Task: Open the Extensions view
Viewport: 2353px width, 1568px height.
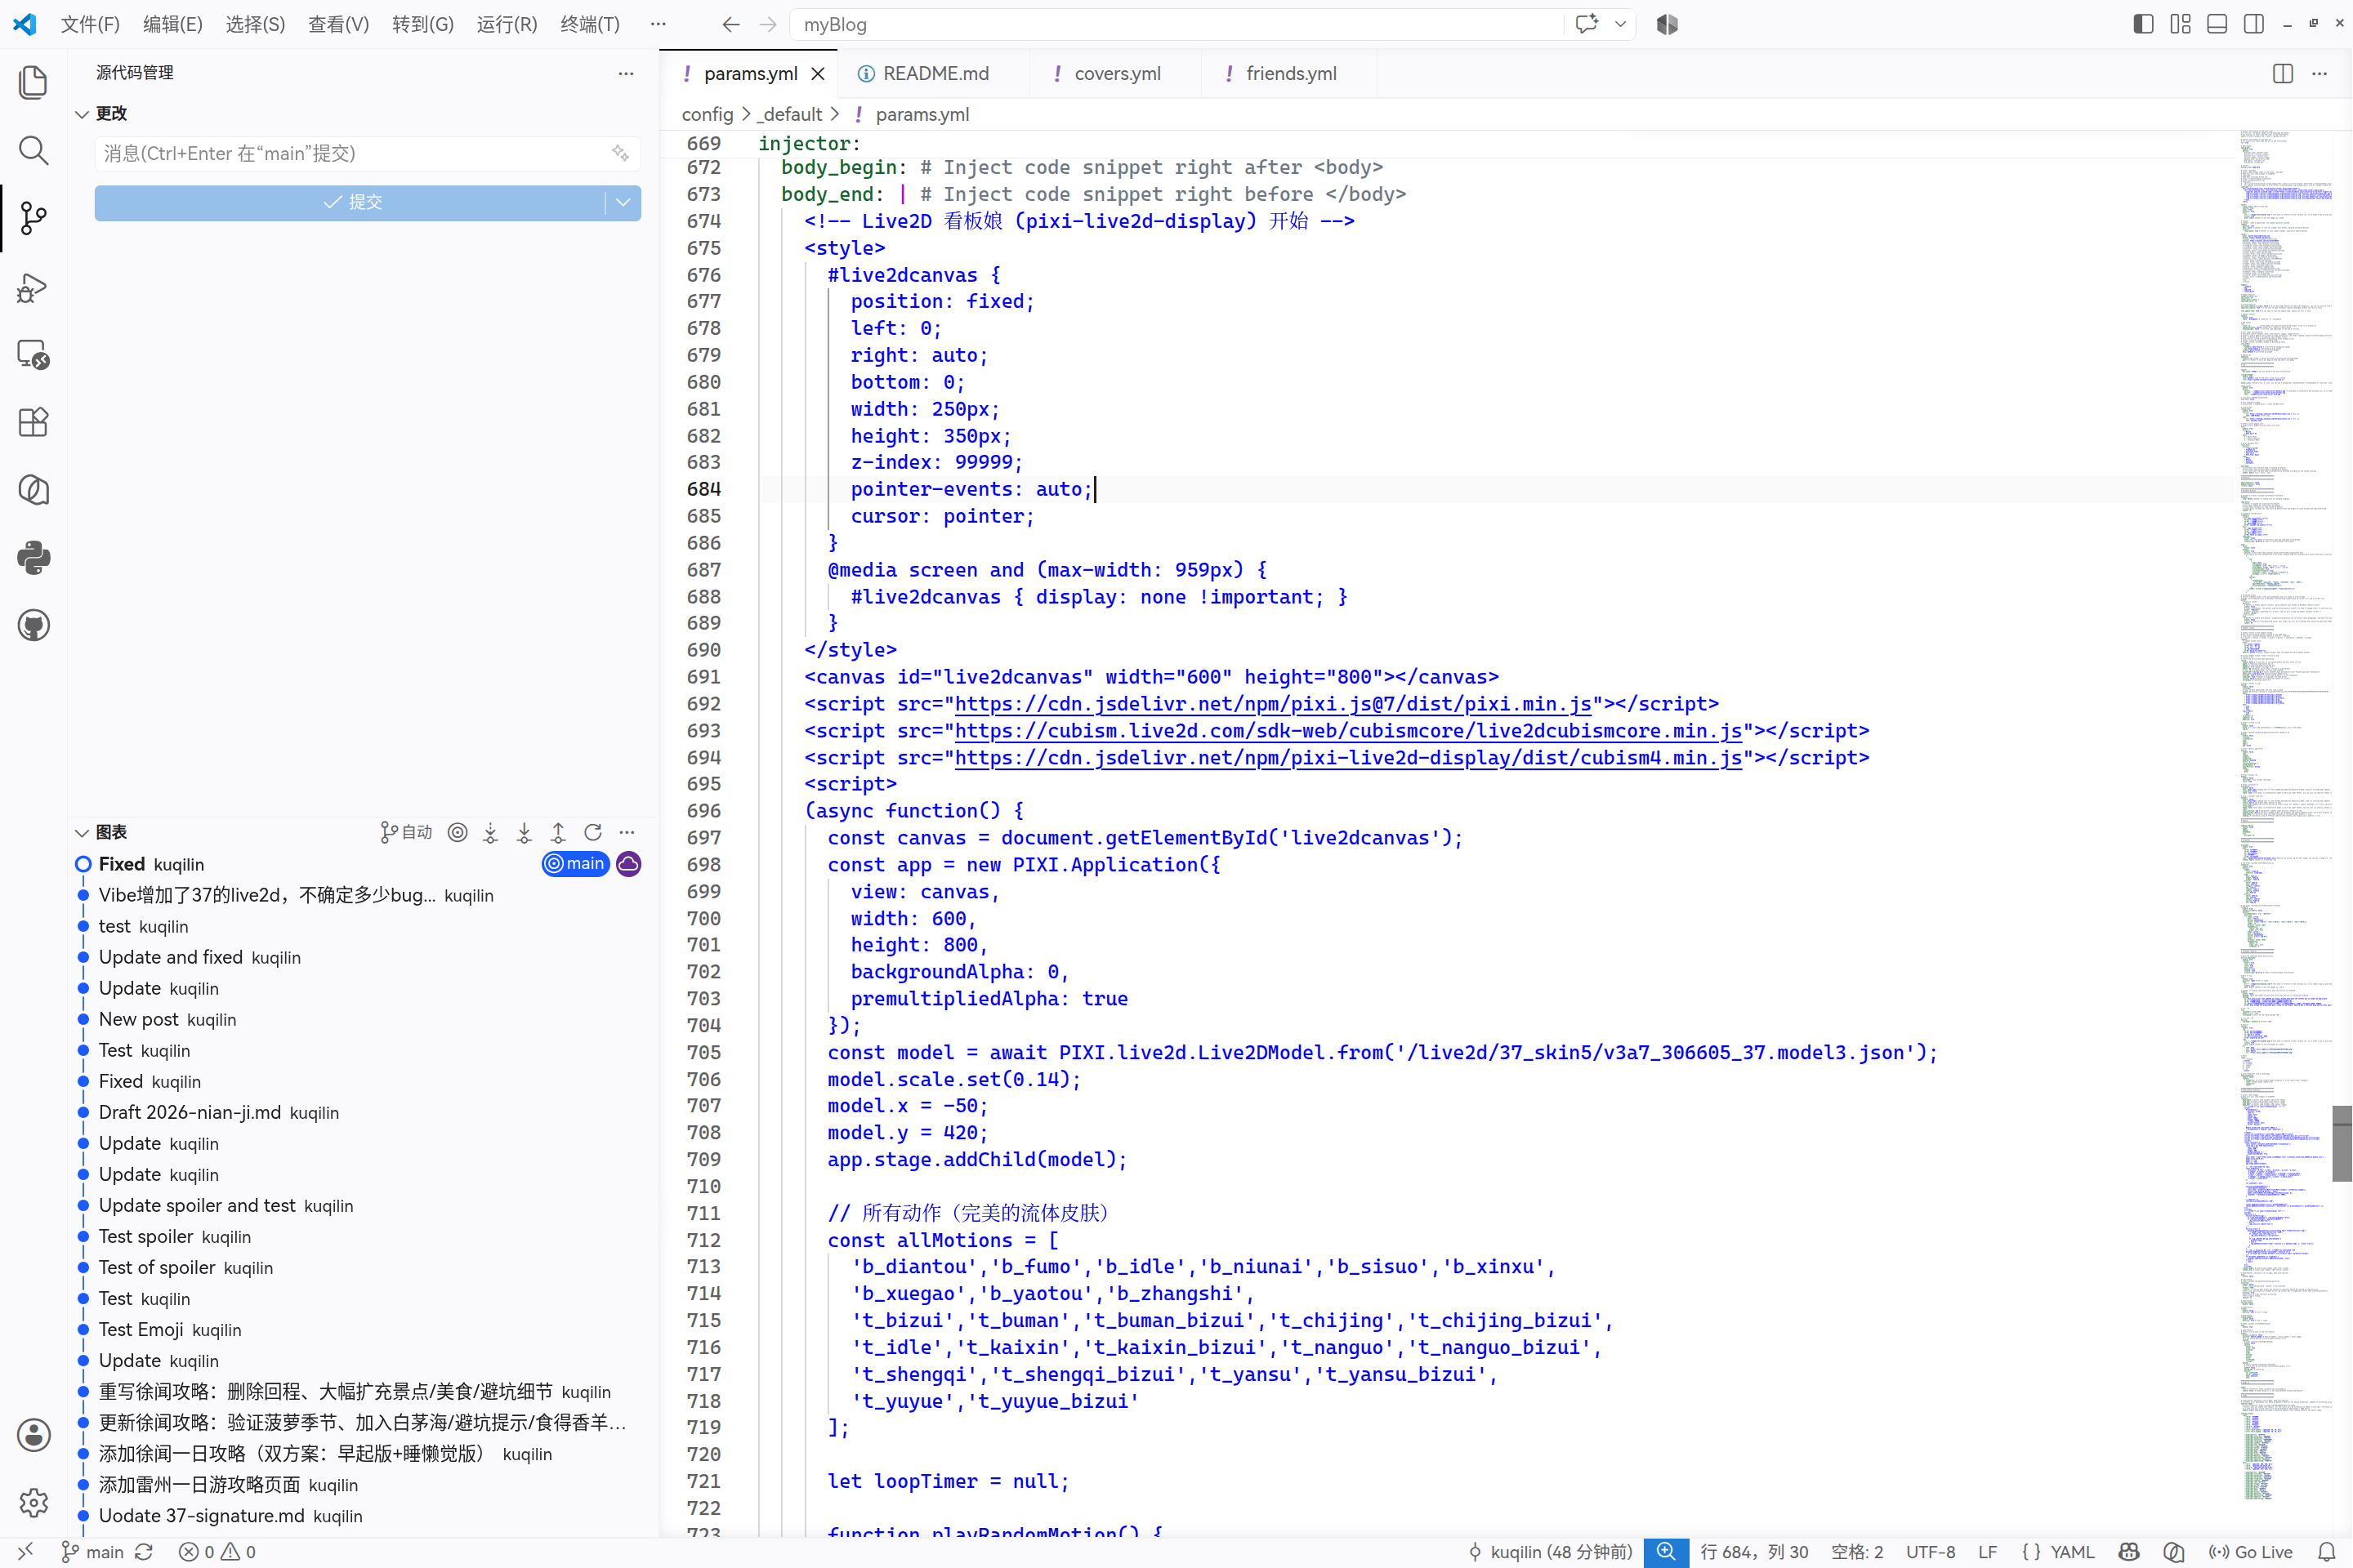Action: (x=33, y=422)
